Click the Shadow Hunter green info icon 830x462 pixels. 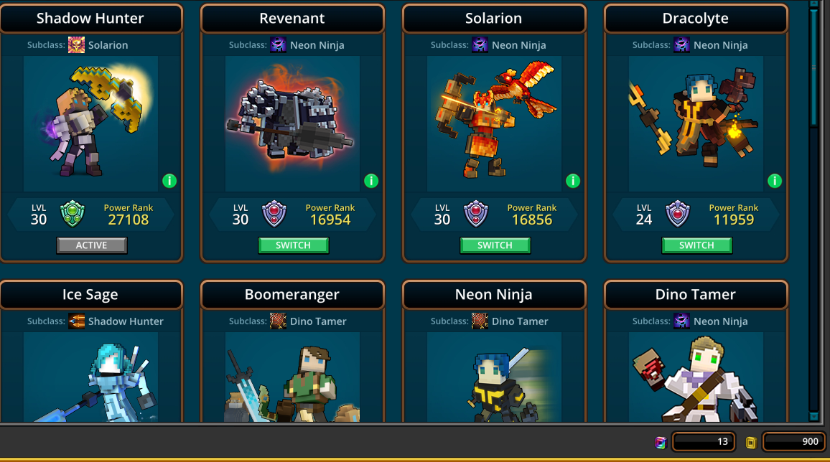(169, 181)
